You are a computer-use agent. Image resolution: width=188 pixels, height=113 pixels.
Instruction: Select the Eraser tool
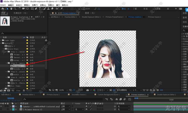pos(52,9)
